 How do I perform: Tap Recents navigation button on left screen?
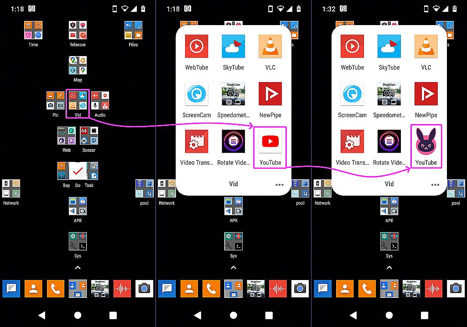[113, 315]
